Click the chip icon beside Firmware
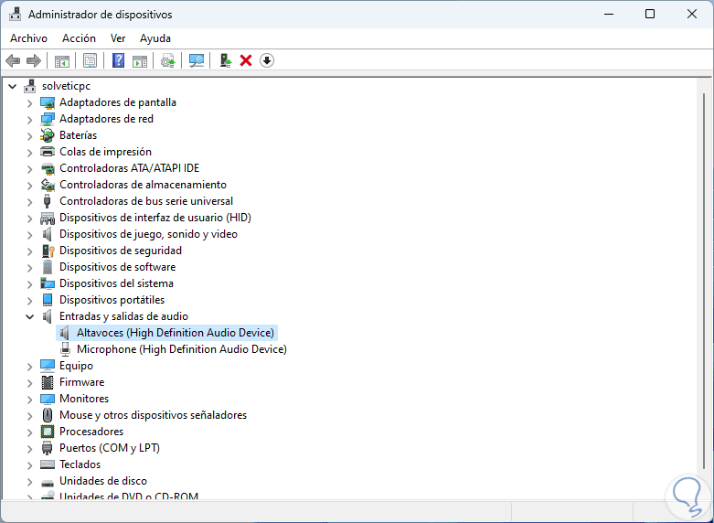Viewport: 714px width, 523px height. pyautogui.click(x=48, y=382)
